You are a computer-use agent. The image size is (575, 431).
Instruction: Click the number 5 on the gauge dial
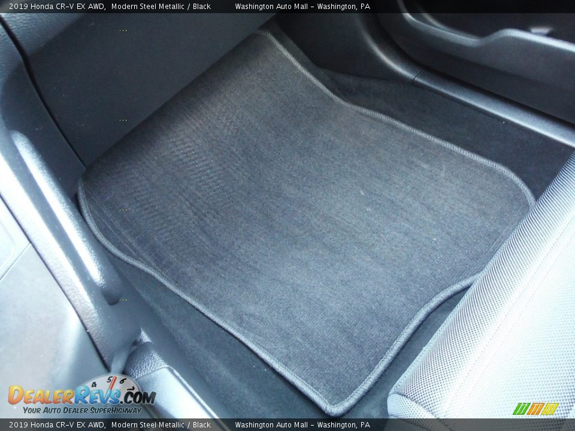click(110, 380)
